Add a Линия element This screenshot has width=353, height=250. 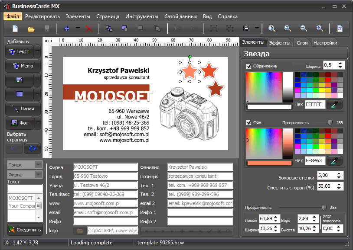pyautogui.click(x=23, y=109)
